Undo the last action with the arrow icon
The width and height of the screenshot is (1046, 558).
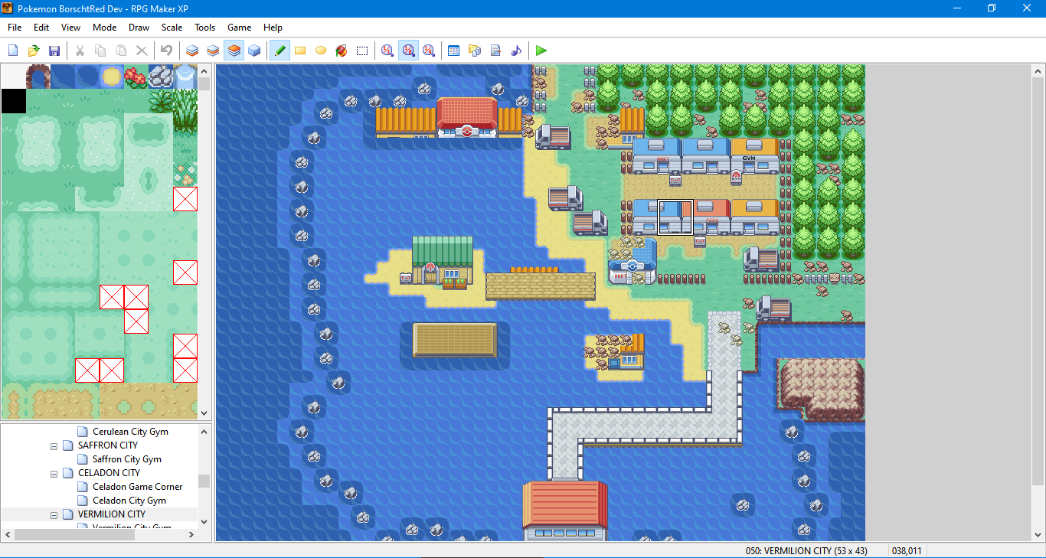click(x=167, y=51)
